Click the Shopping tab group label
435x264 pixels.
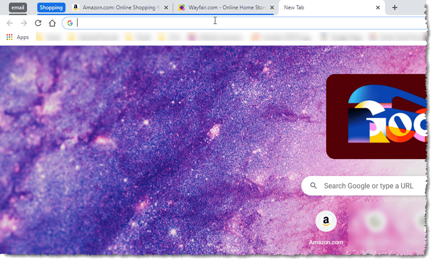click(x=51, y=7)
